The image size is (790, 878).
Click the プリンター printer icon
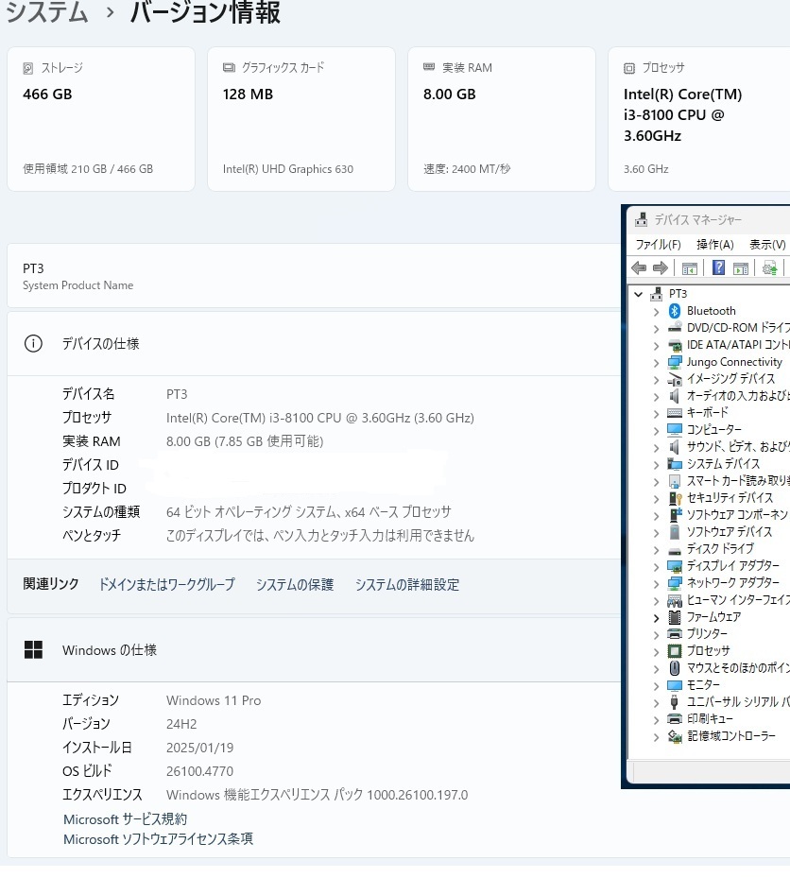click(675, 634)
